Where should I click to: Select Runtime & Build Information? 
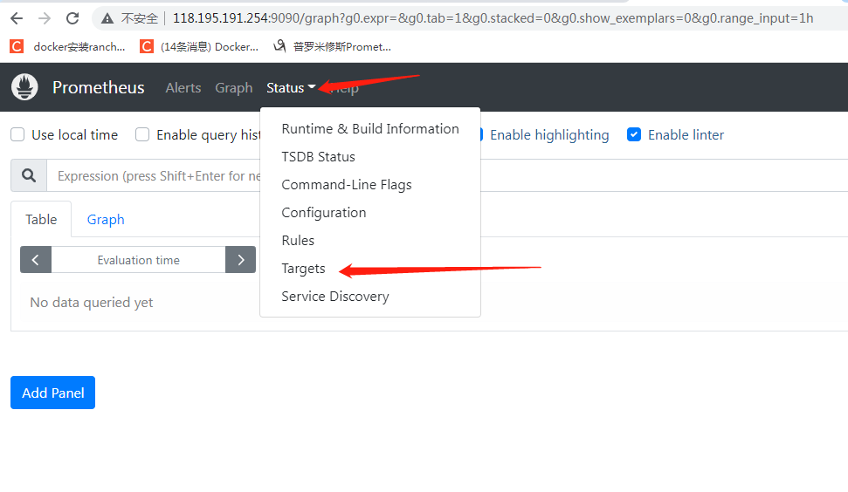coord(370,128)
